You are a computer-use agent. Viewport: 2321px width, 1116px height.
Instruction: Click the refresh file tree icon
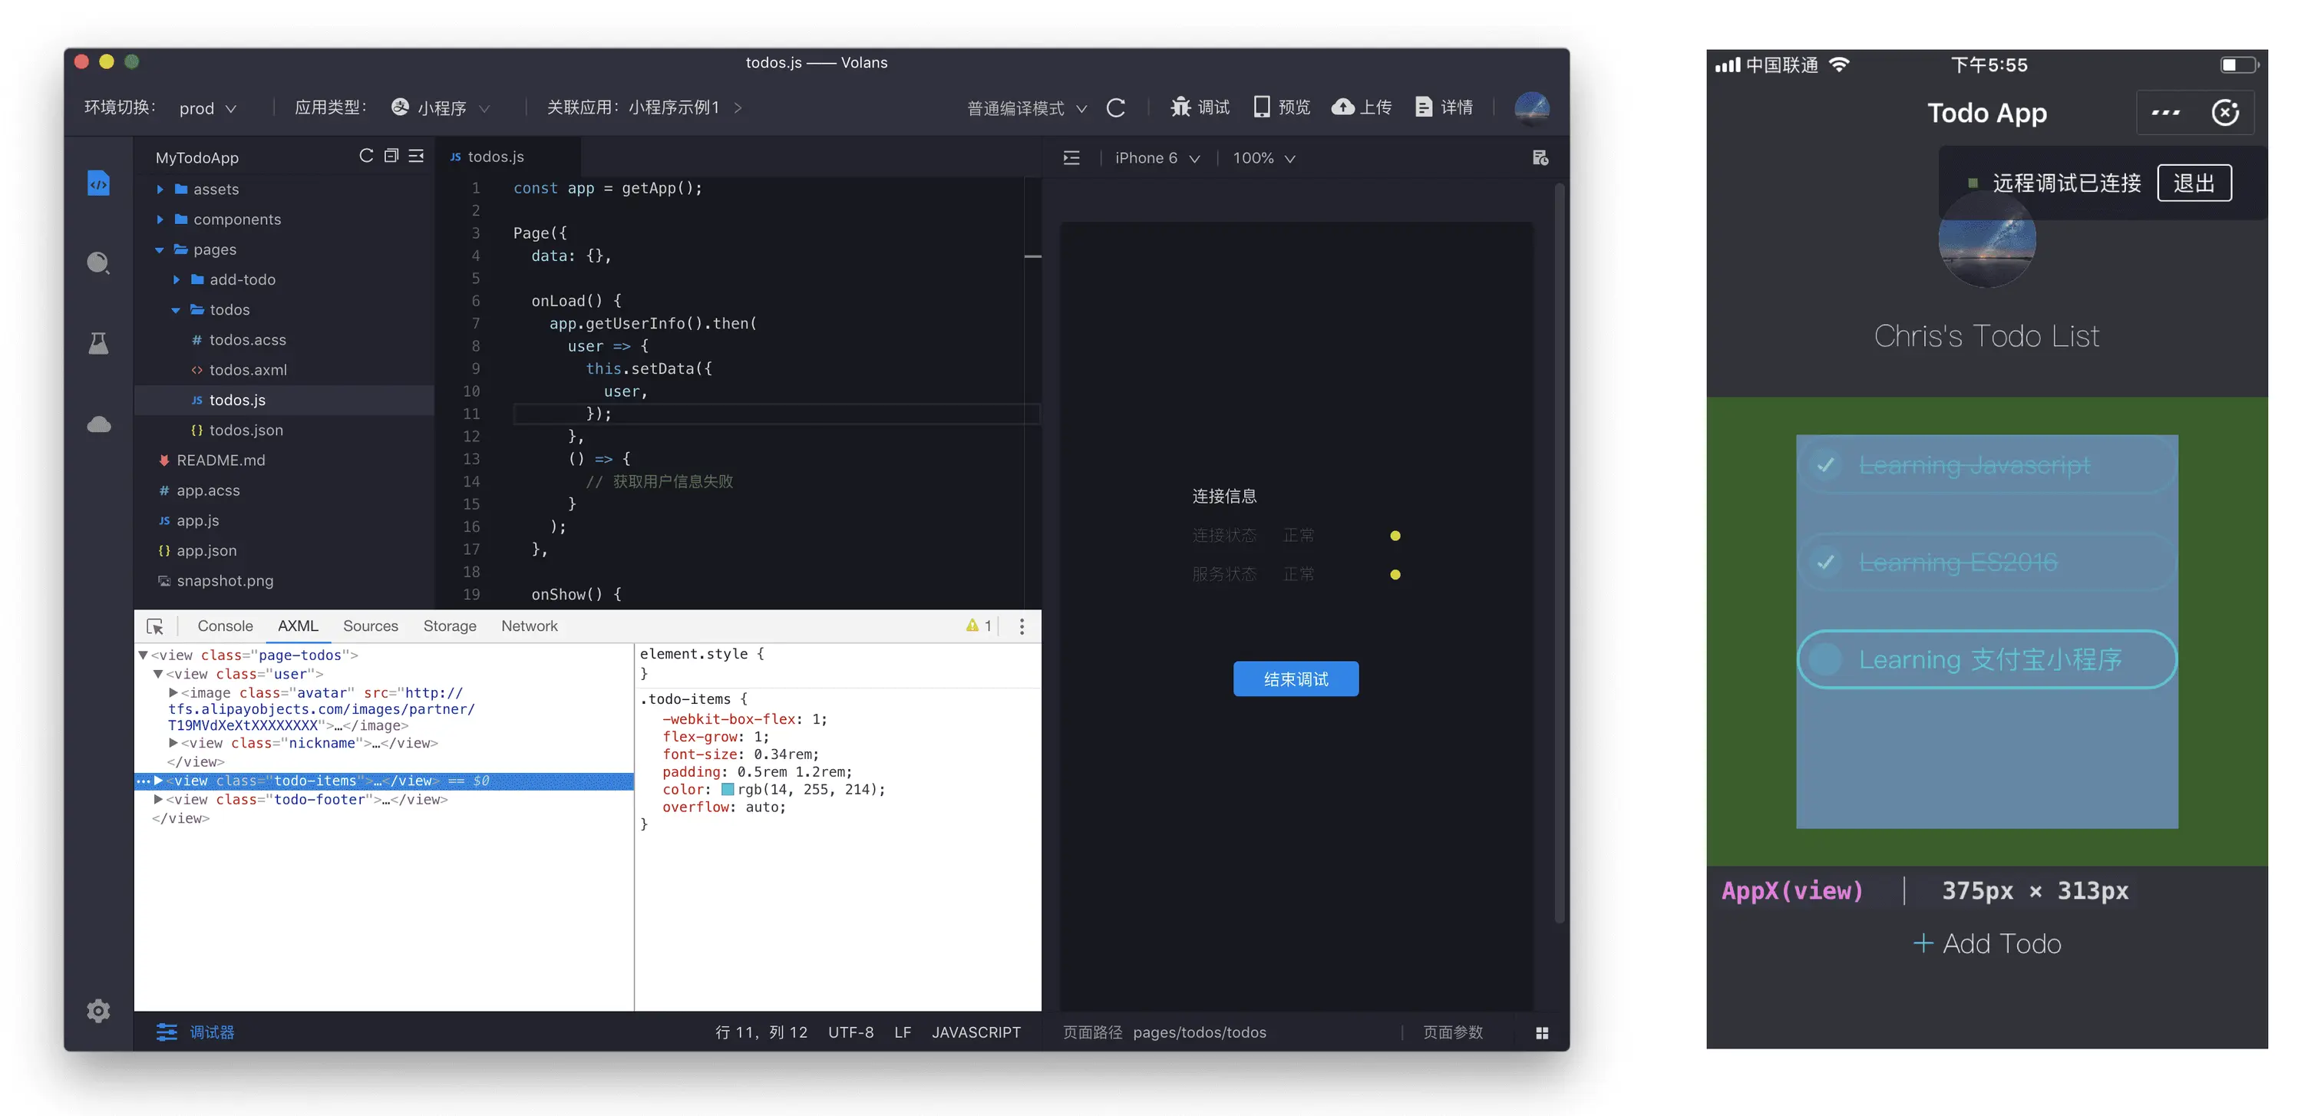[366, 156]
